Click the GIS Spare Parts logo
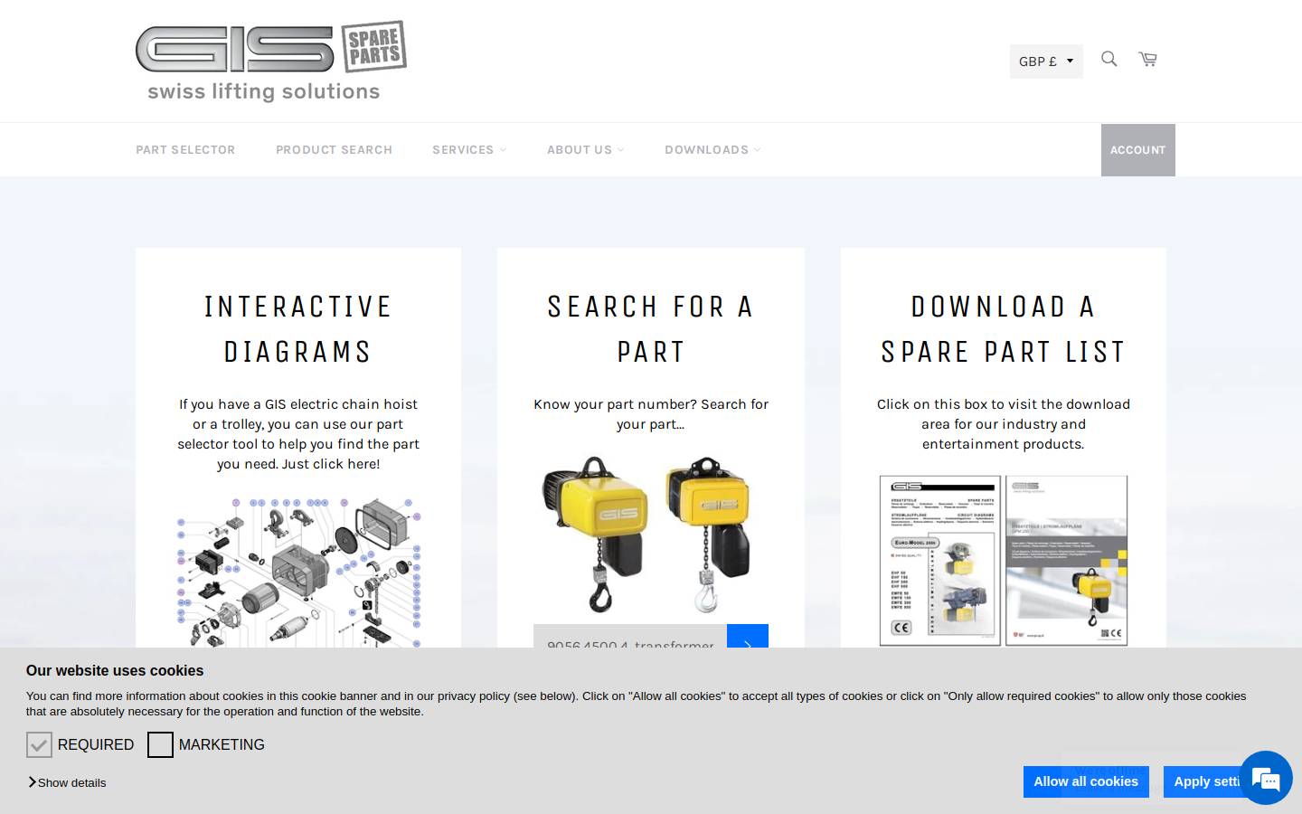Image resolution: width=1302 pixels, height=814 pixels. 271,61
